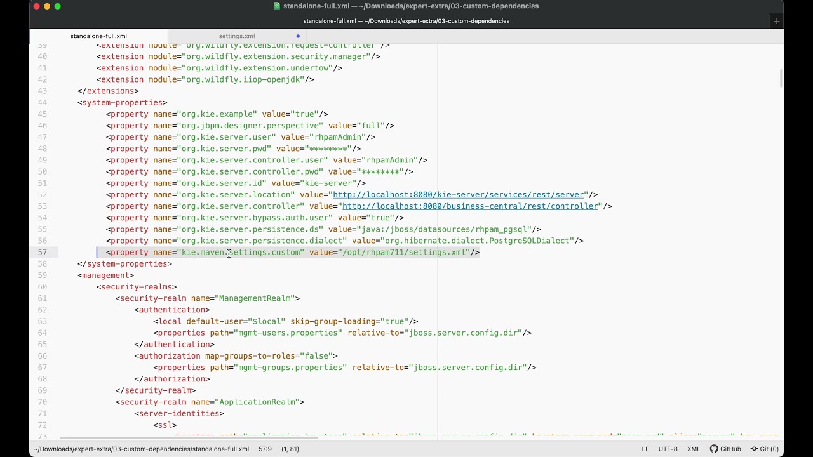Viewport: 813px width, 457px height.
Task: Click the "org.kie.server.controller.user" property name
Action: 253,160
